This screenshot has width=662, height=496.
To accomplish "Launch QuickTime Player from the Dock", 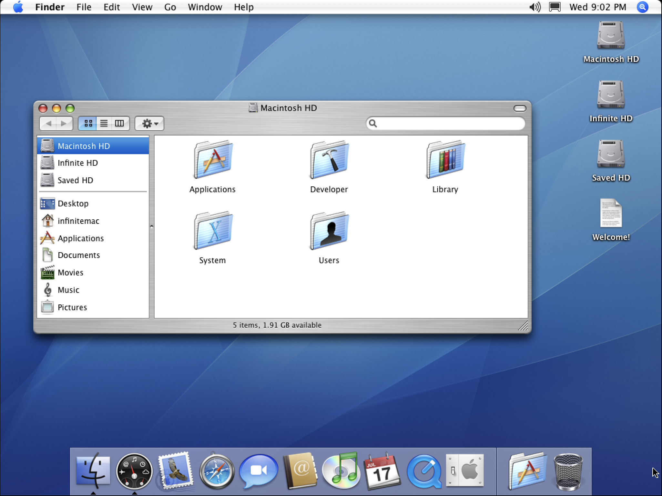I will (x=424, y=471).
